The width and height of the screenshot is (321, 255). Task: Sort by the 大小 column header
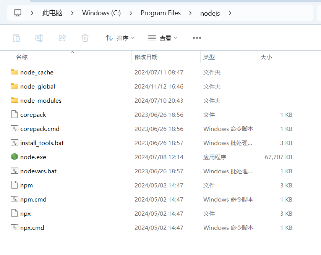tap(266, 57)
